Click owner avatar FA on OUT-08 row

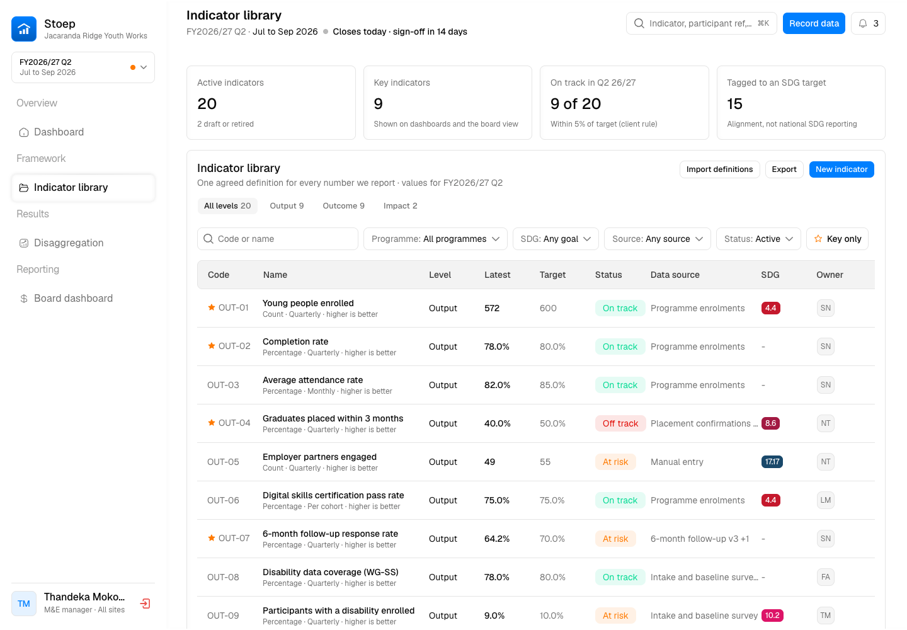[826, 577]
